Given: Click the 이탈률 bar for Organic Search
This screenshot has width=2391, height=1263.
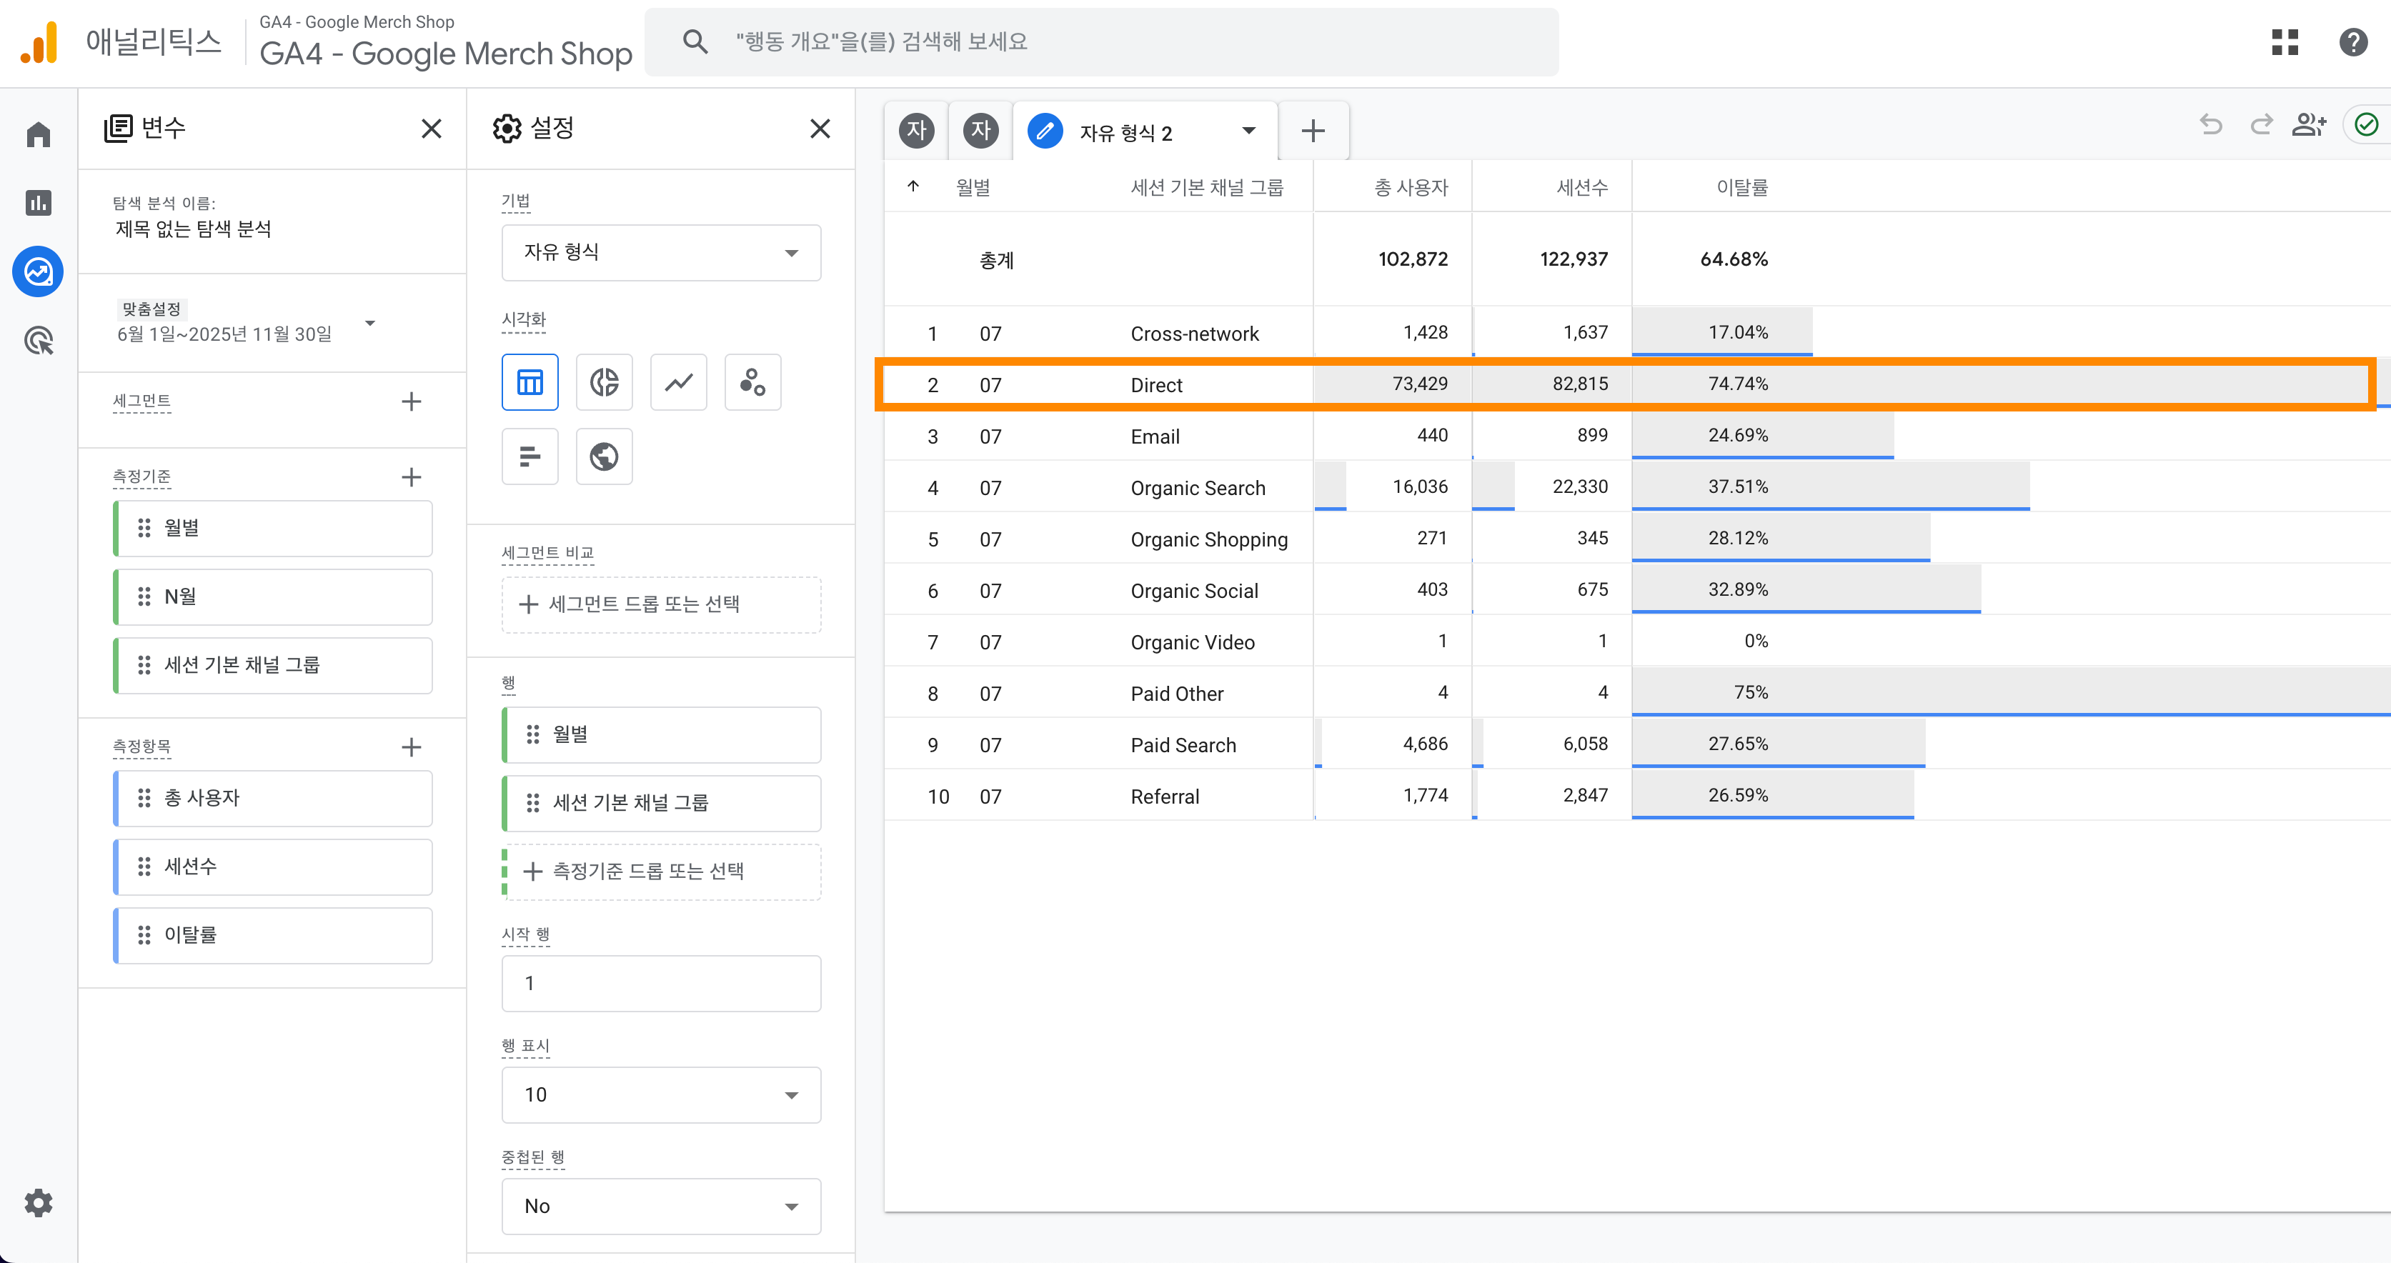Looking at the screenshot, I should 1830,487.
